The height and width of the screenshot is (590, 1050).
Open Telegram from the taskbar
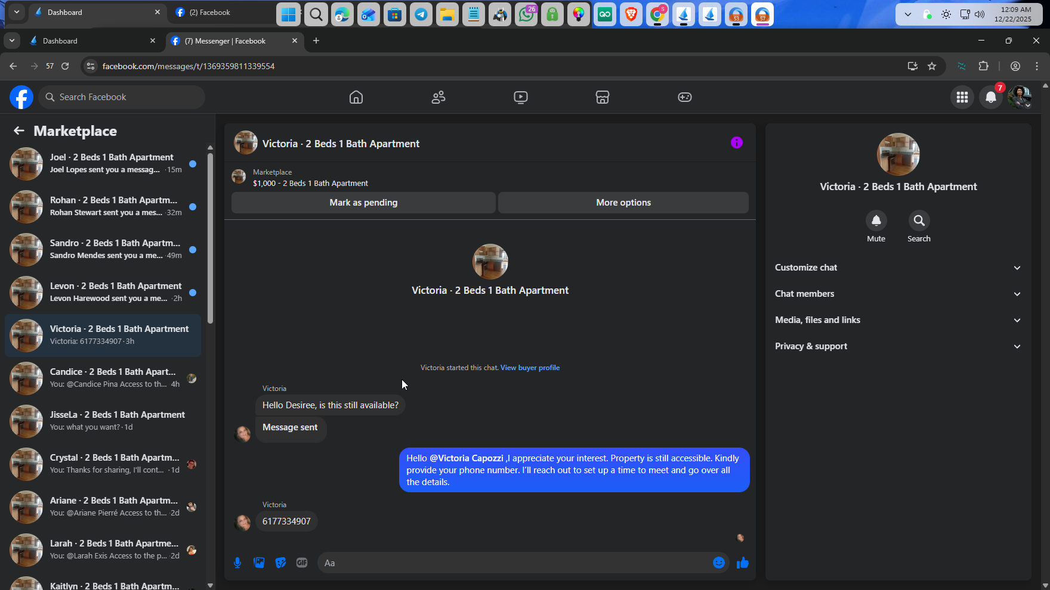point(421,14)
